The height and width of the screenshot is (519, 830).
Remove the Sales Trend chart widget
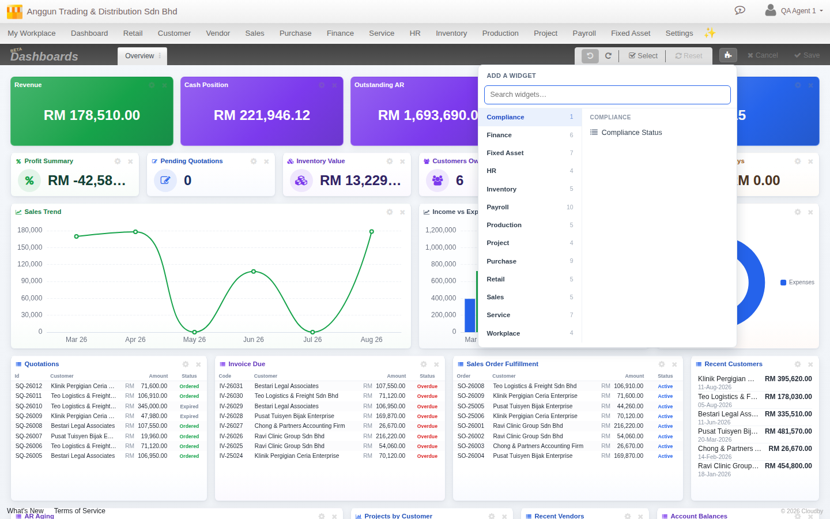(402, 212)
